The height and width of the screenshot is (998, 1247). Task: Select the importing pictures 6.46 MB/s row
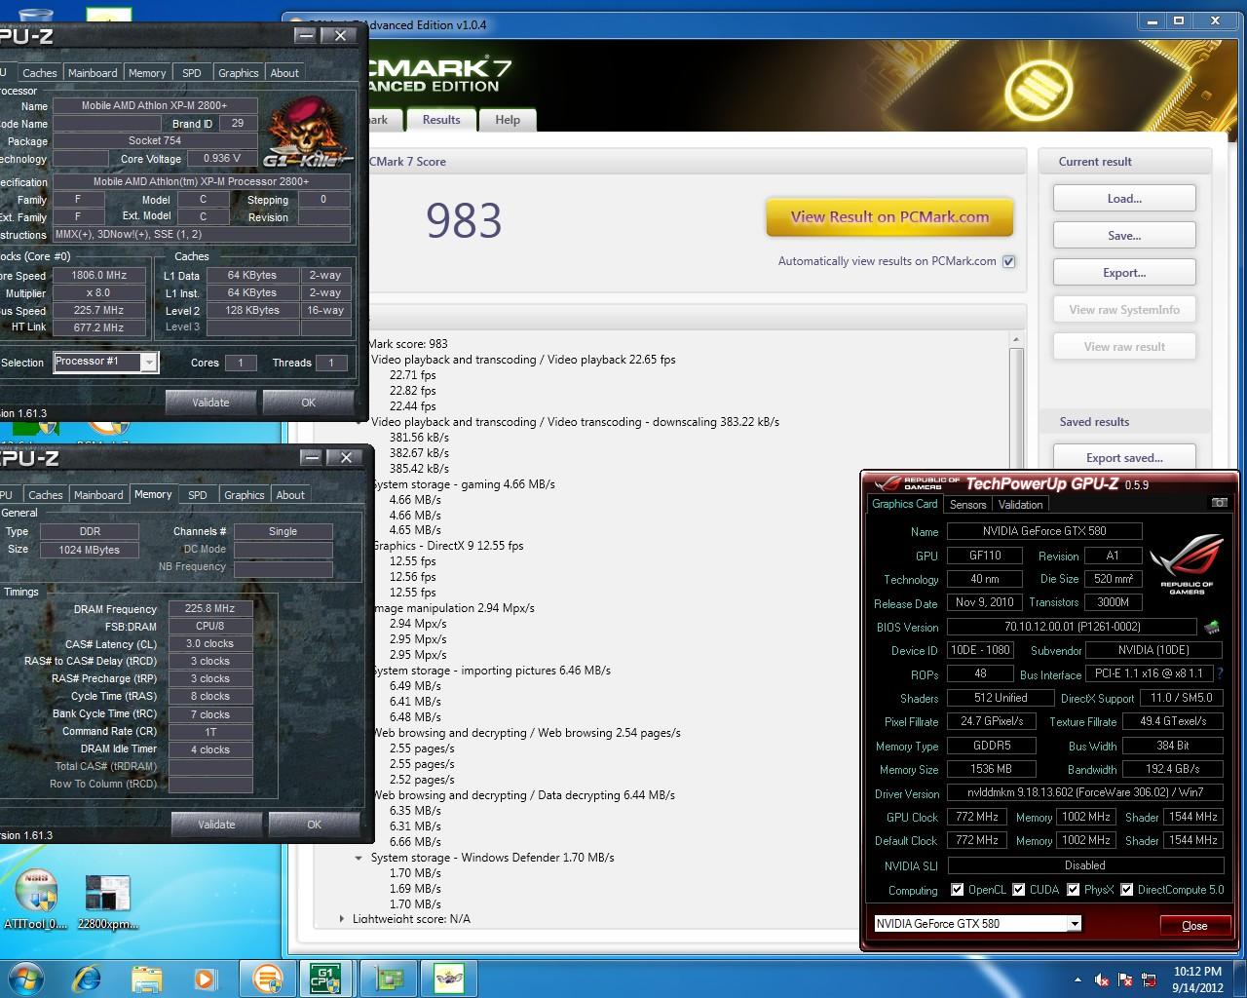[491, 671]
